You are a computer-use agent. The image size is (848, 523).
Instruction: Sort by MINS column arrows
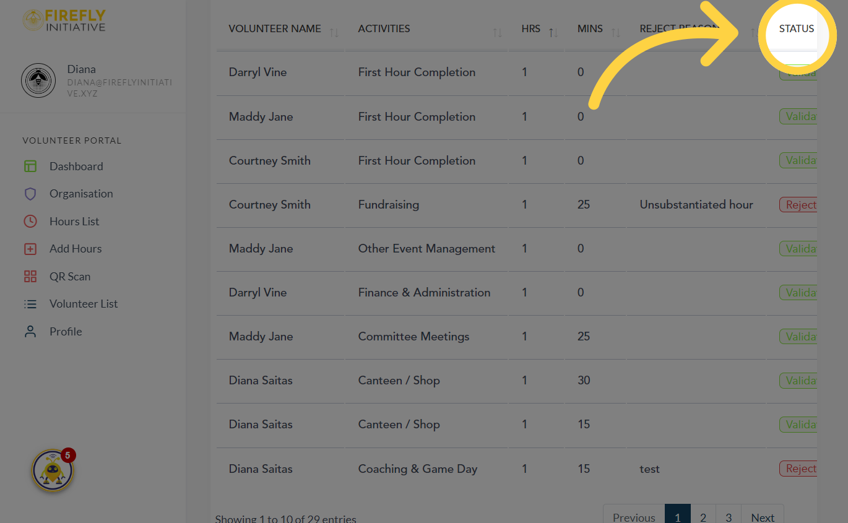point(616,32)
